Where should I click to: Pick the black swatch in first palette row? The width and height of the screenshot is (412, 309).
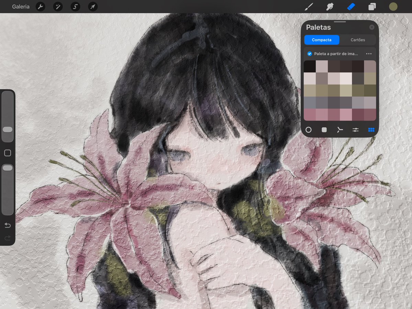310,66
